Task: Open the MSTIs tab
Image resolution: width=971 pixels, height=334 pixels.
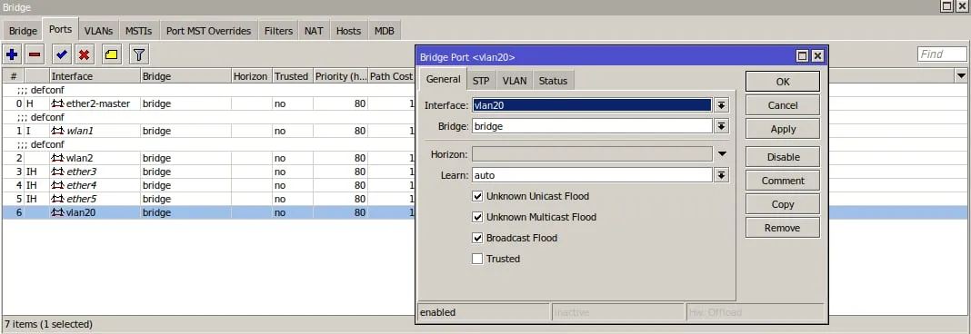Action: pos(139,31)
